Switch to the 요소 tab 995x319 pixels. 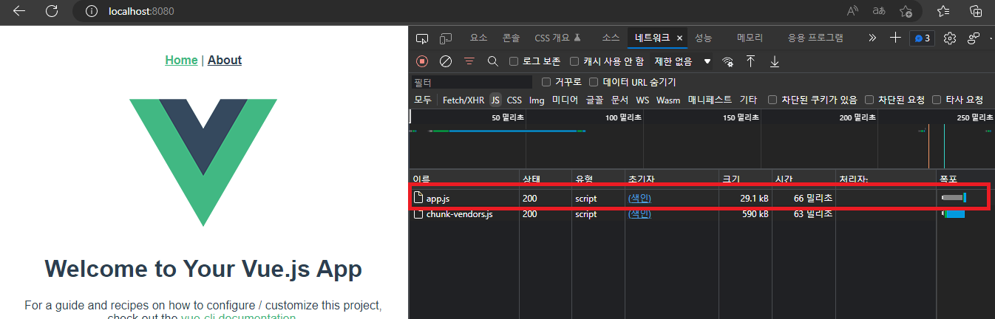coord(479,38)
